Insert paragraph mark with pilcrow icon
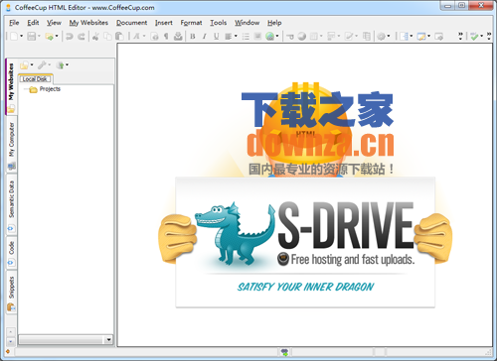497x361 pixels. pos(166,37)
